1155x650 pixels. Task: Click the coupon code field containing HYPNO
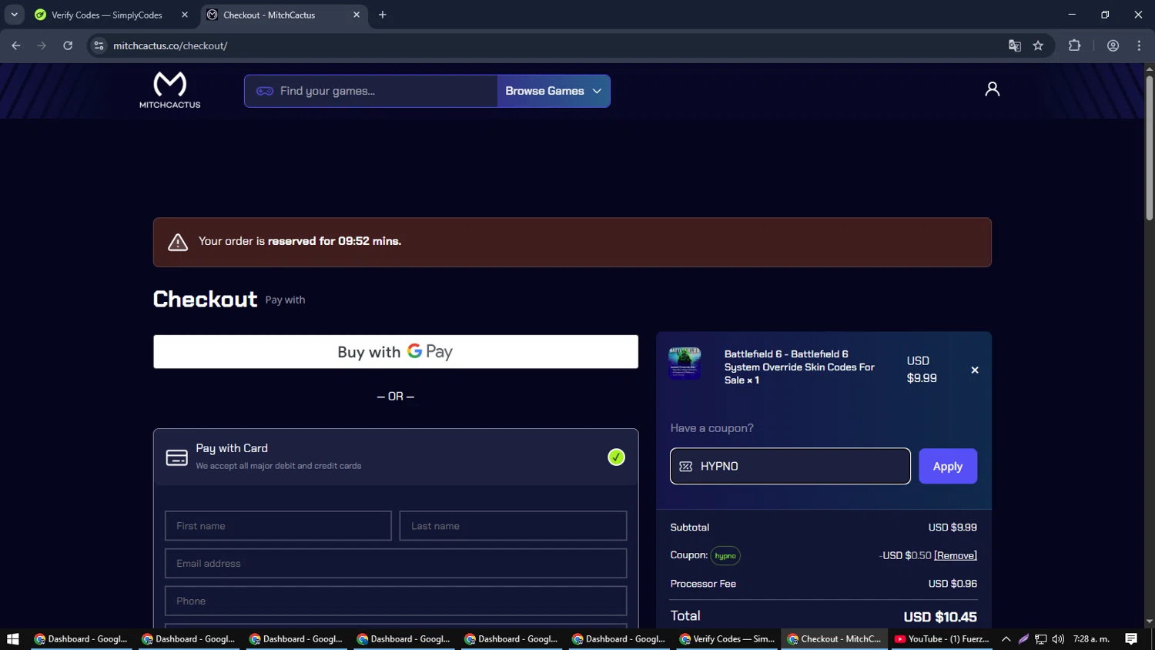790,466
